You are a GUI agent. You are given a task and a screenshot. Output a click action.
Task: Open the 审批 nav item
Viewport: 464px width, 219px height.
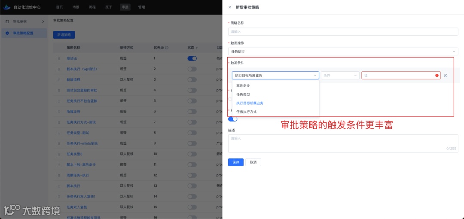(125, 7)
